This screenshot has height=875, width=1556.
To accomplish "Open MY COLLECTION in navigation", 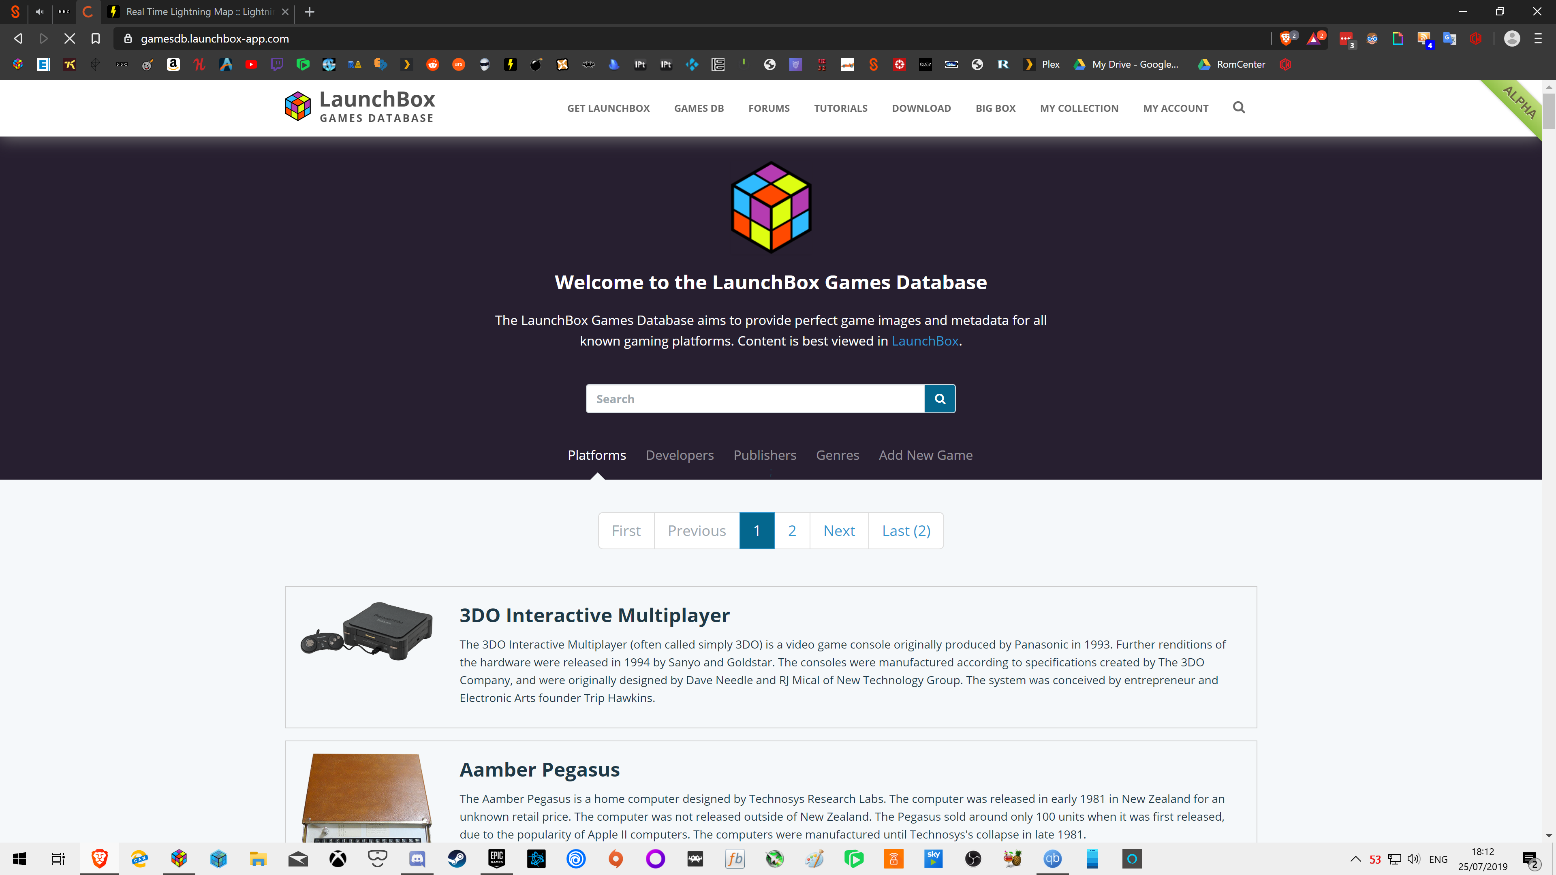I will click(1079, 108).
